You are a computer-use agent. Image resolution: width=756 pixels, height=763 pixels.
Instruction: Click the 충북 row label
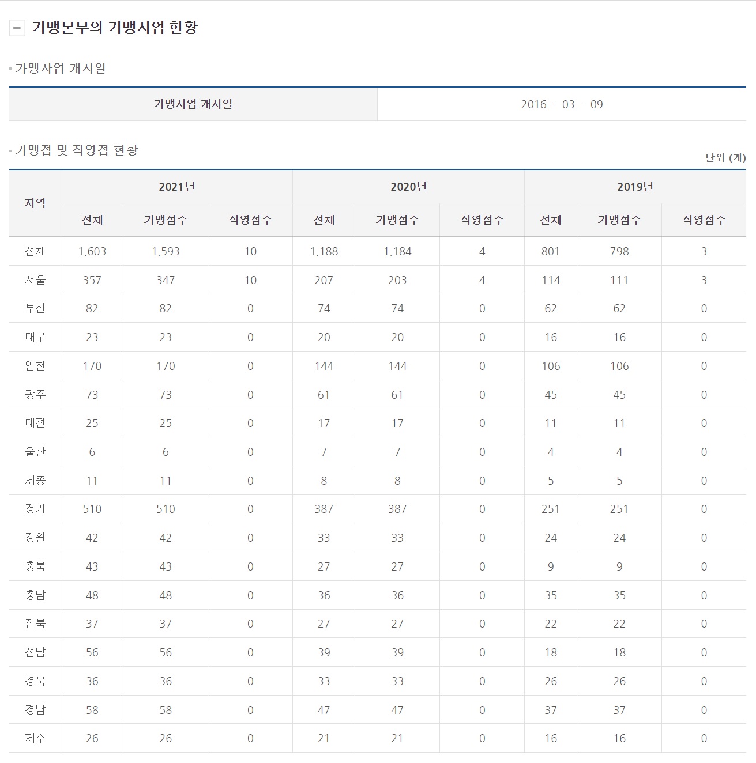click(35, 566)
